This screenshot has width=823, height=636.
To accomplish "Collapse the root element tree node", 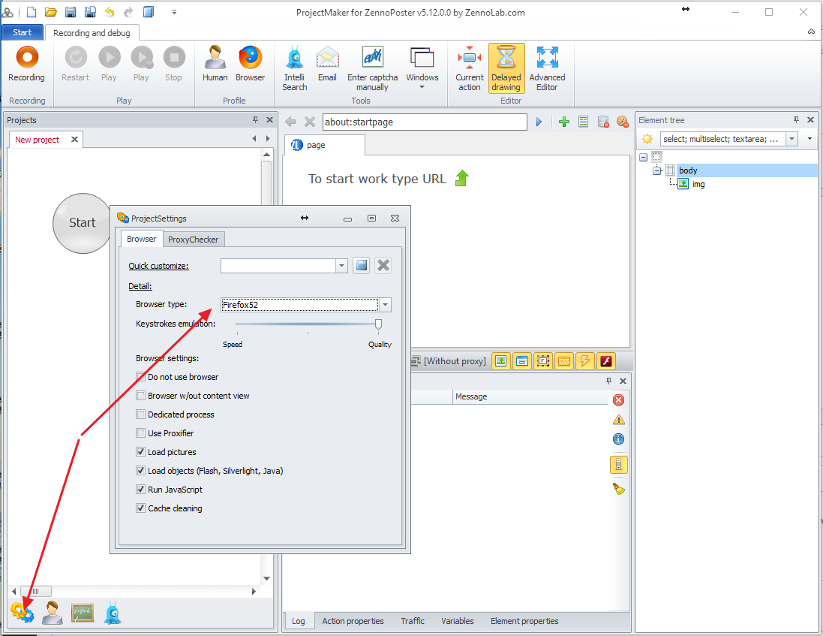I will [x=644, y=157].
